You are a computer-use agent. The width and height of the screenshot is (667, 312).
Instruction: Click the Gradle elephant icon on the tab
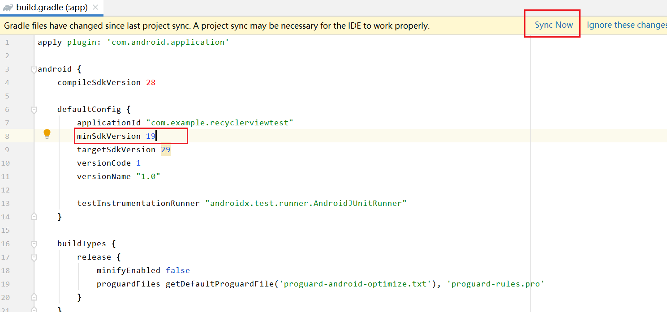point(8,7)
